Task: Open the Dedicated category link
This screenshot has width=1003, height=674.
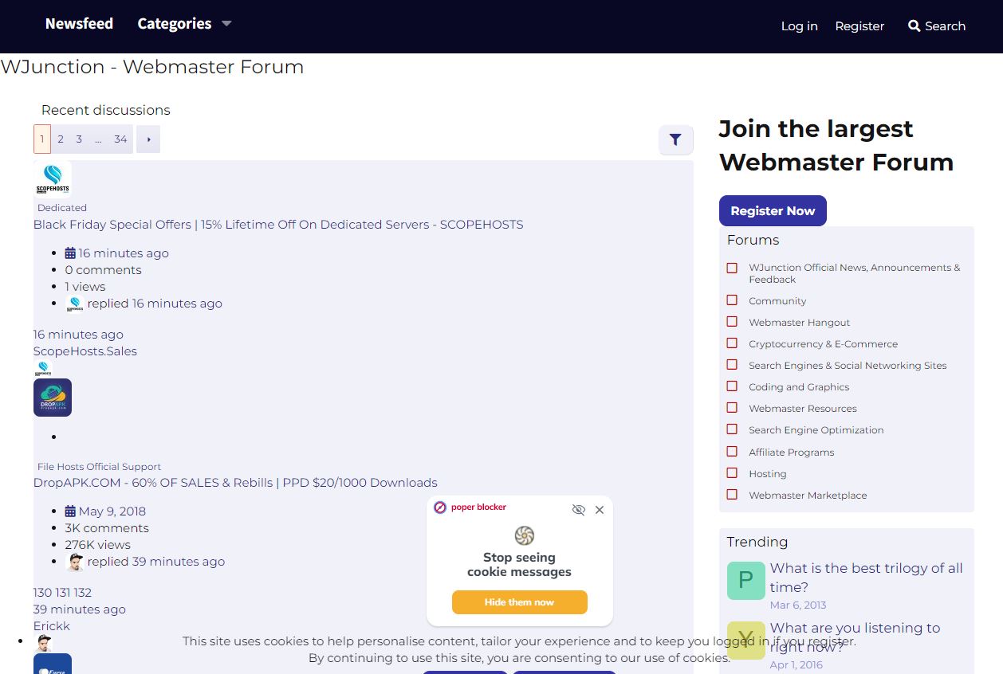Action: pyautogui.click(x=62, y=208)
